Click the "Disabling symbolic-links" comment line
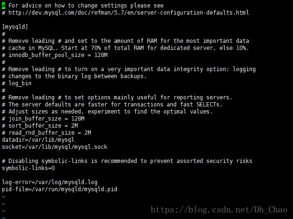The image size is (293, 219). 127,161
